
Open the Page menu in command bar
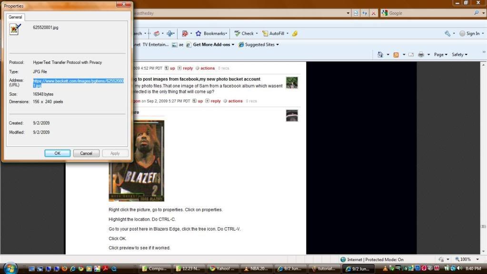click(x=441, y=55)
